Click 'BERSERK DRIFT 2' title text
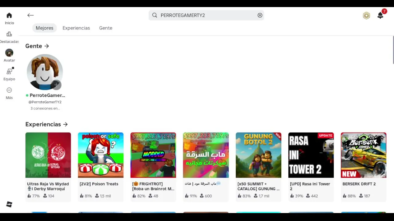 click(359, 184)
